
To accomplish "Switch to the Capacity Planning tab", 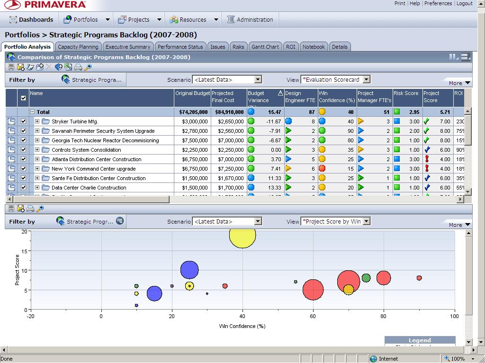I will [x=78, y=47].
